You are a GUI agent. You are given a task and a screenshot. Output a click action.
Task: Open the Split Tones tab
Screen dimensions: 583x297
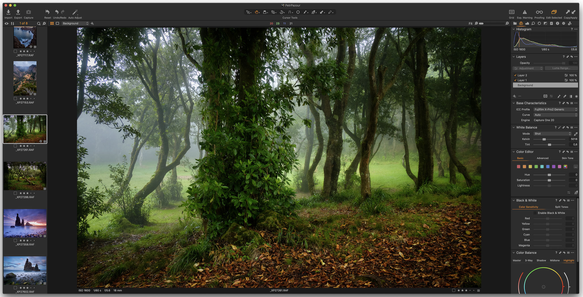click(561, 207)
